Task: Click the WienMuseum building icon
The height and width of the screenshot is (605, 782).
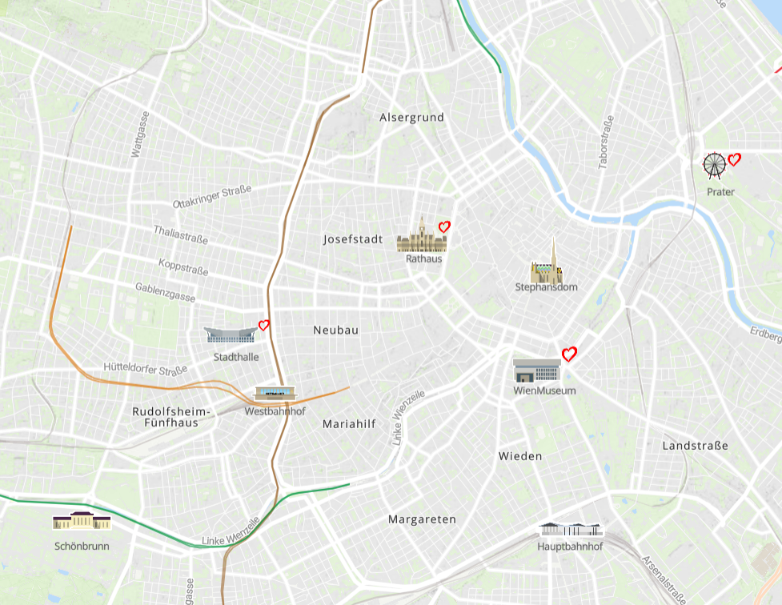Action: (x=536, y=371)
